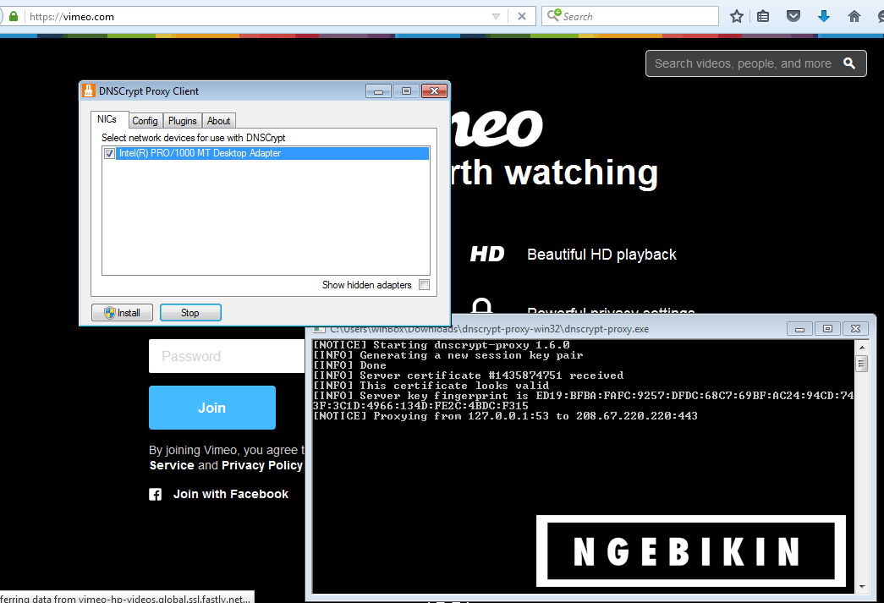This screenshot has width=884, height=603.
Task: Maximize the DNSCrypt Proxy Client window
Action: coord(406,90)
